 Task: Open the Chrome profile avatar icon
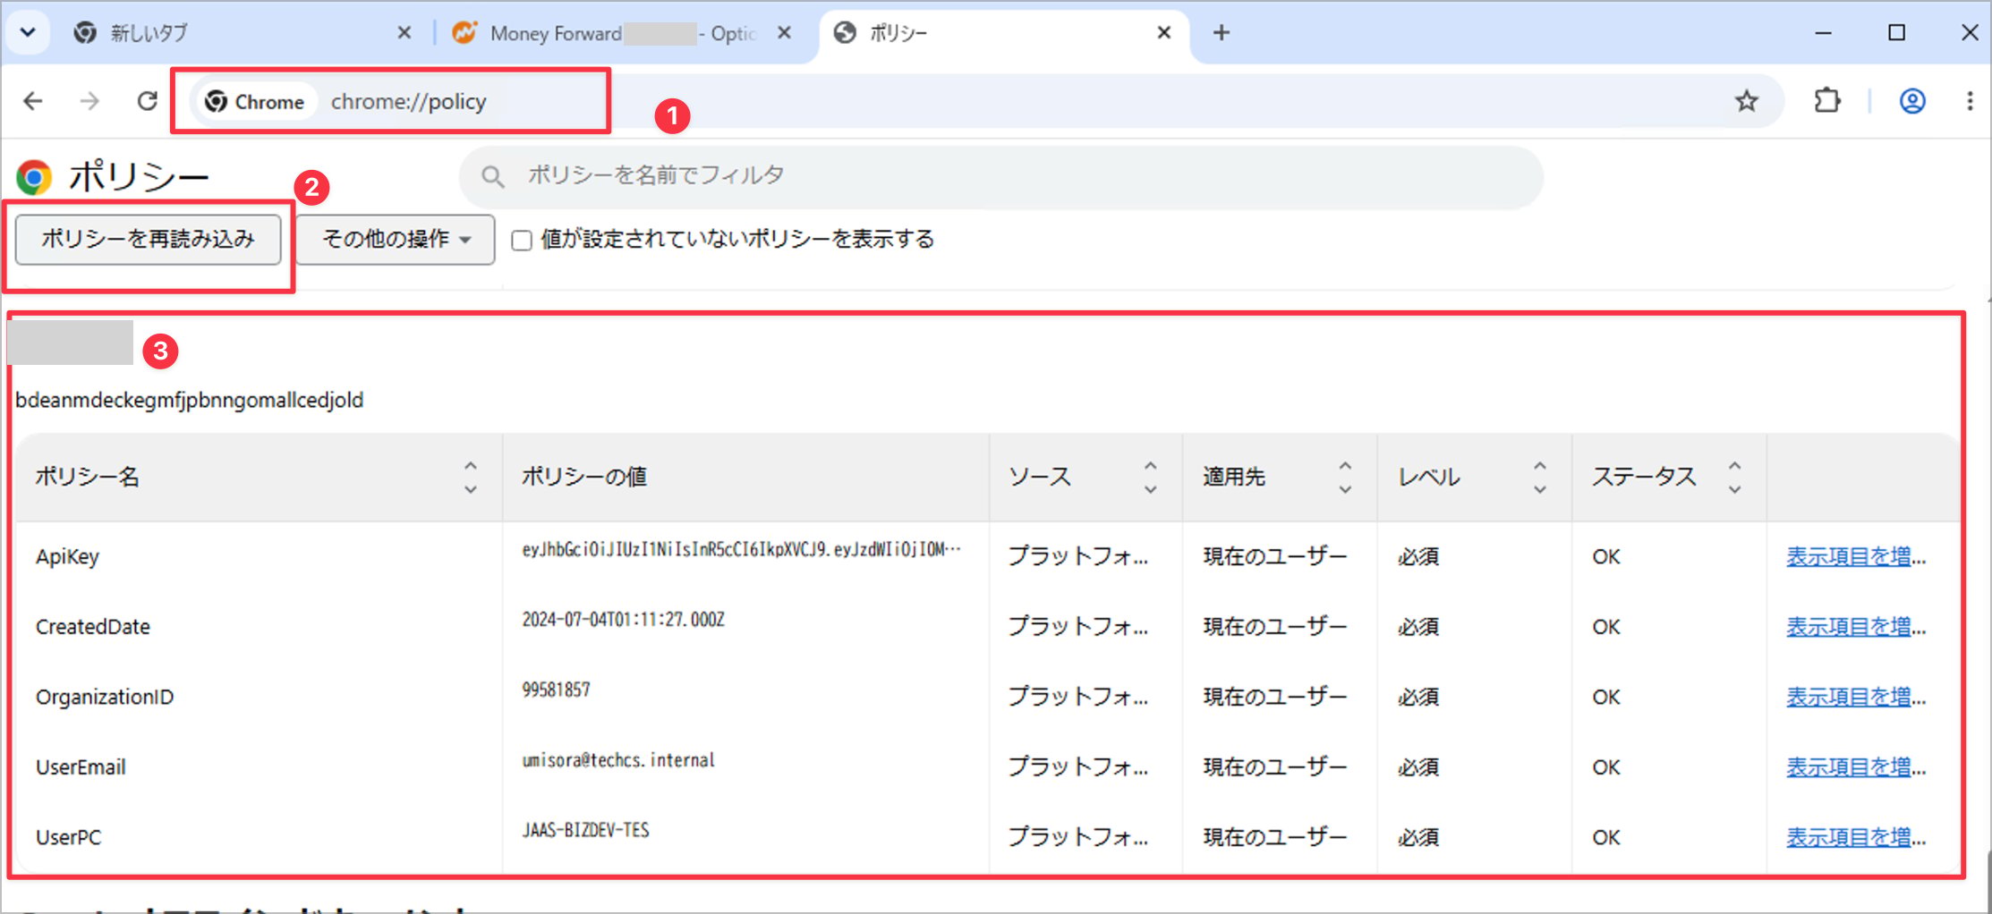coord(1912,101)
